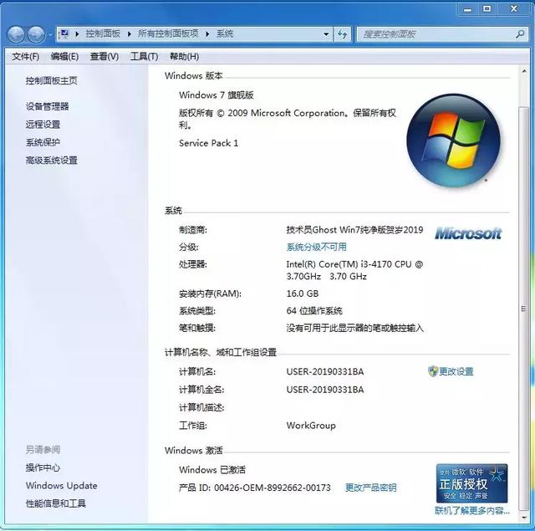The image size is (535, 531).
Task: Open the 查看(V) menu
Action: tap(104, 56)
